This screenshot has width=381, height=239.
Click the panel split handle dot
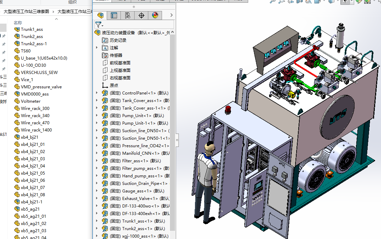click(x=134, y=7)
